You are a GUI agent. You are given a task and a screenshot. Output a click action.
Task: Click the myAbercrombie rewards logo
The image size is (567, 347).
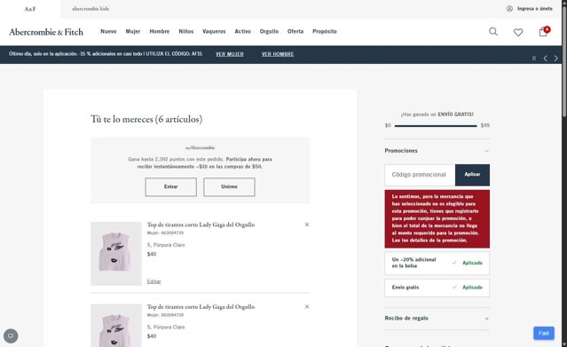[200, 147]
